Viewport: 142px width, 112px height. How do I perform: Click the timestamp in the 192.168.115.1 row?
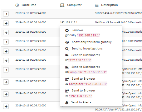(31, 22)
